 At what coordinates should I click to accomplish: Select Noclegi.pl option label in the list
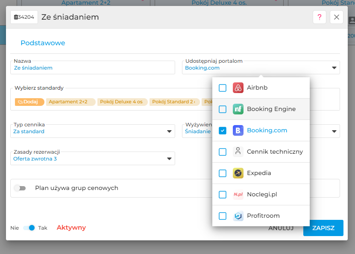coord(262,195)
